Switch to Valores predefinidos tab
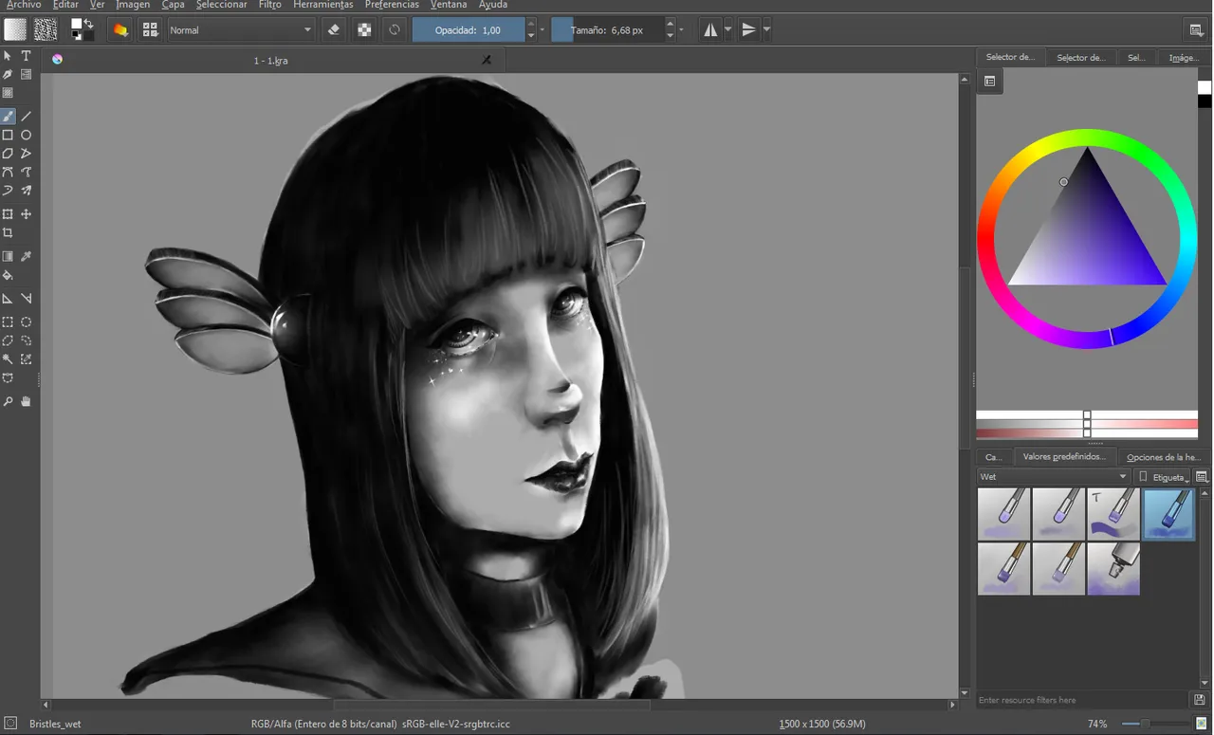Viewport: 1214px width, 735px height. pyautogui.click(x=1063, y=457)
